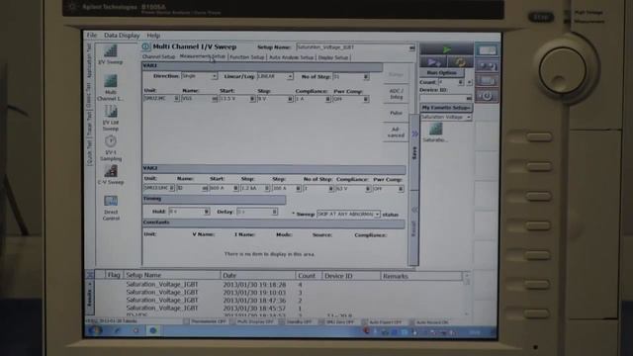Toggle Auto Export OFF status indicator
This screenshot has width=633, height=356.
coord(383,322)
